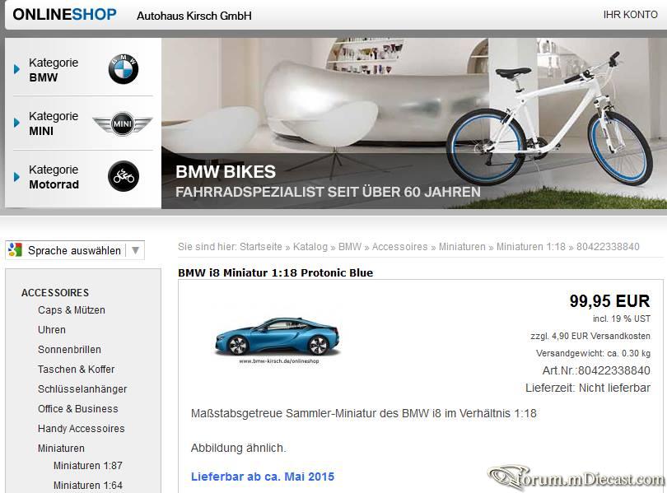This screenshot has width=667, height=493.
Task: Open the Sprache auswählen dropdown arrow
Action: [x=135, y=250]
